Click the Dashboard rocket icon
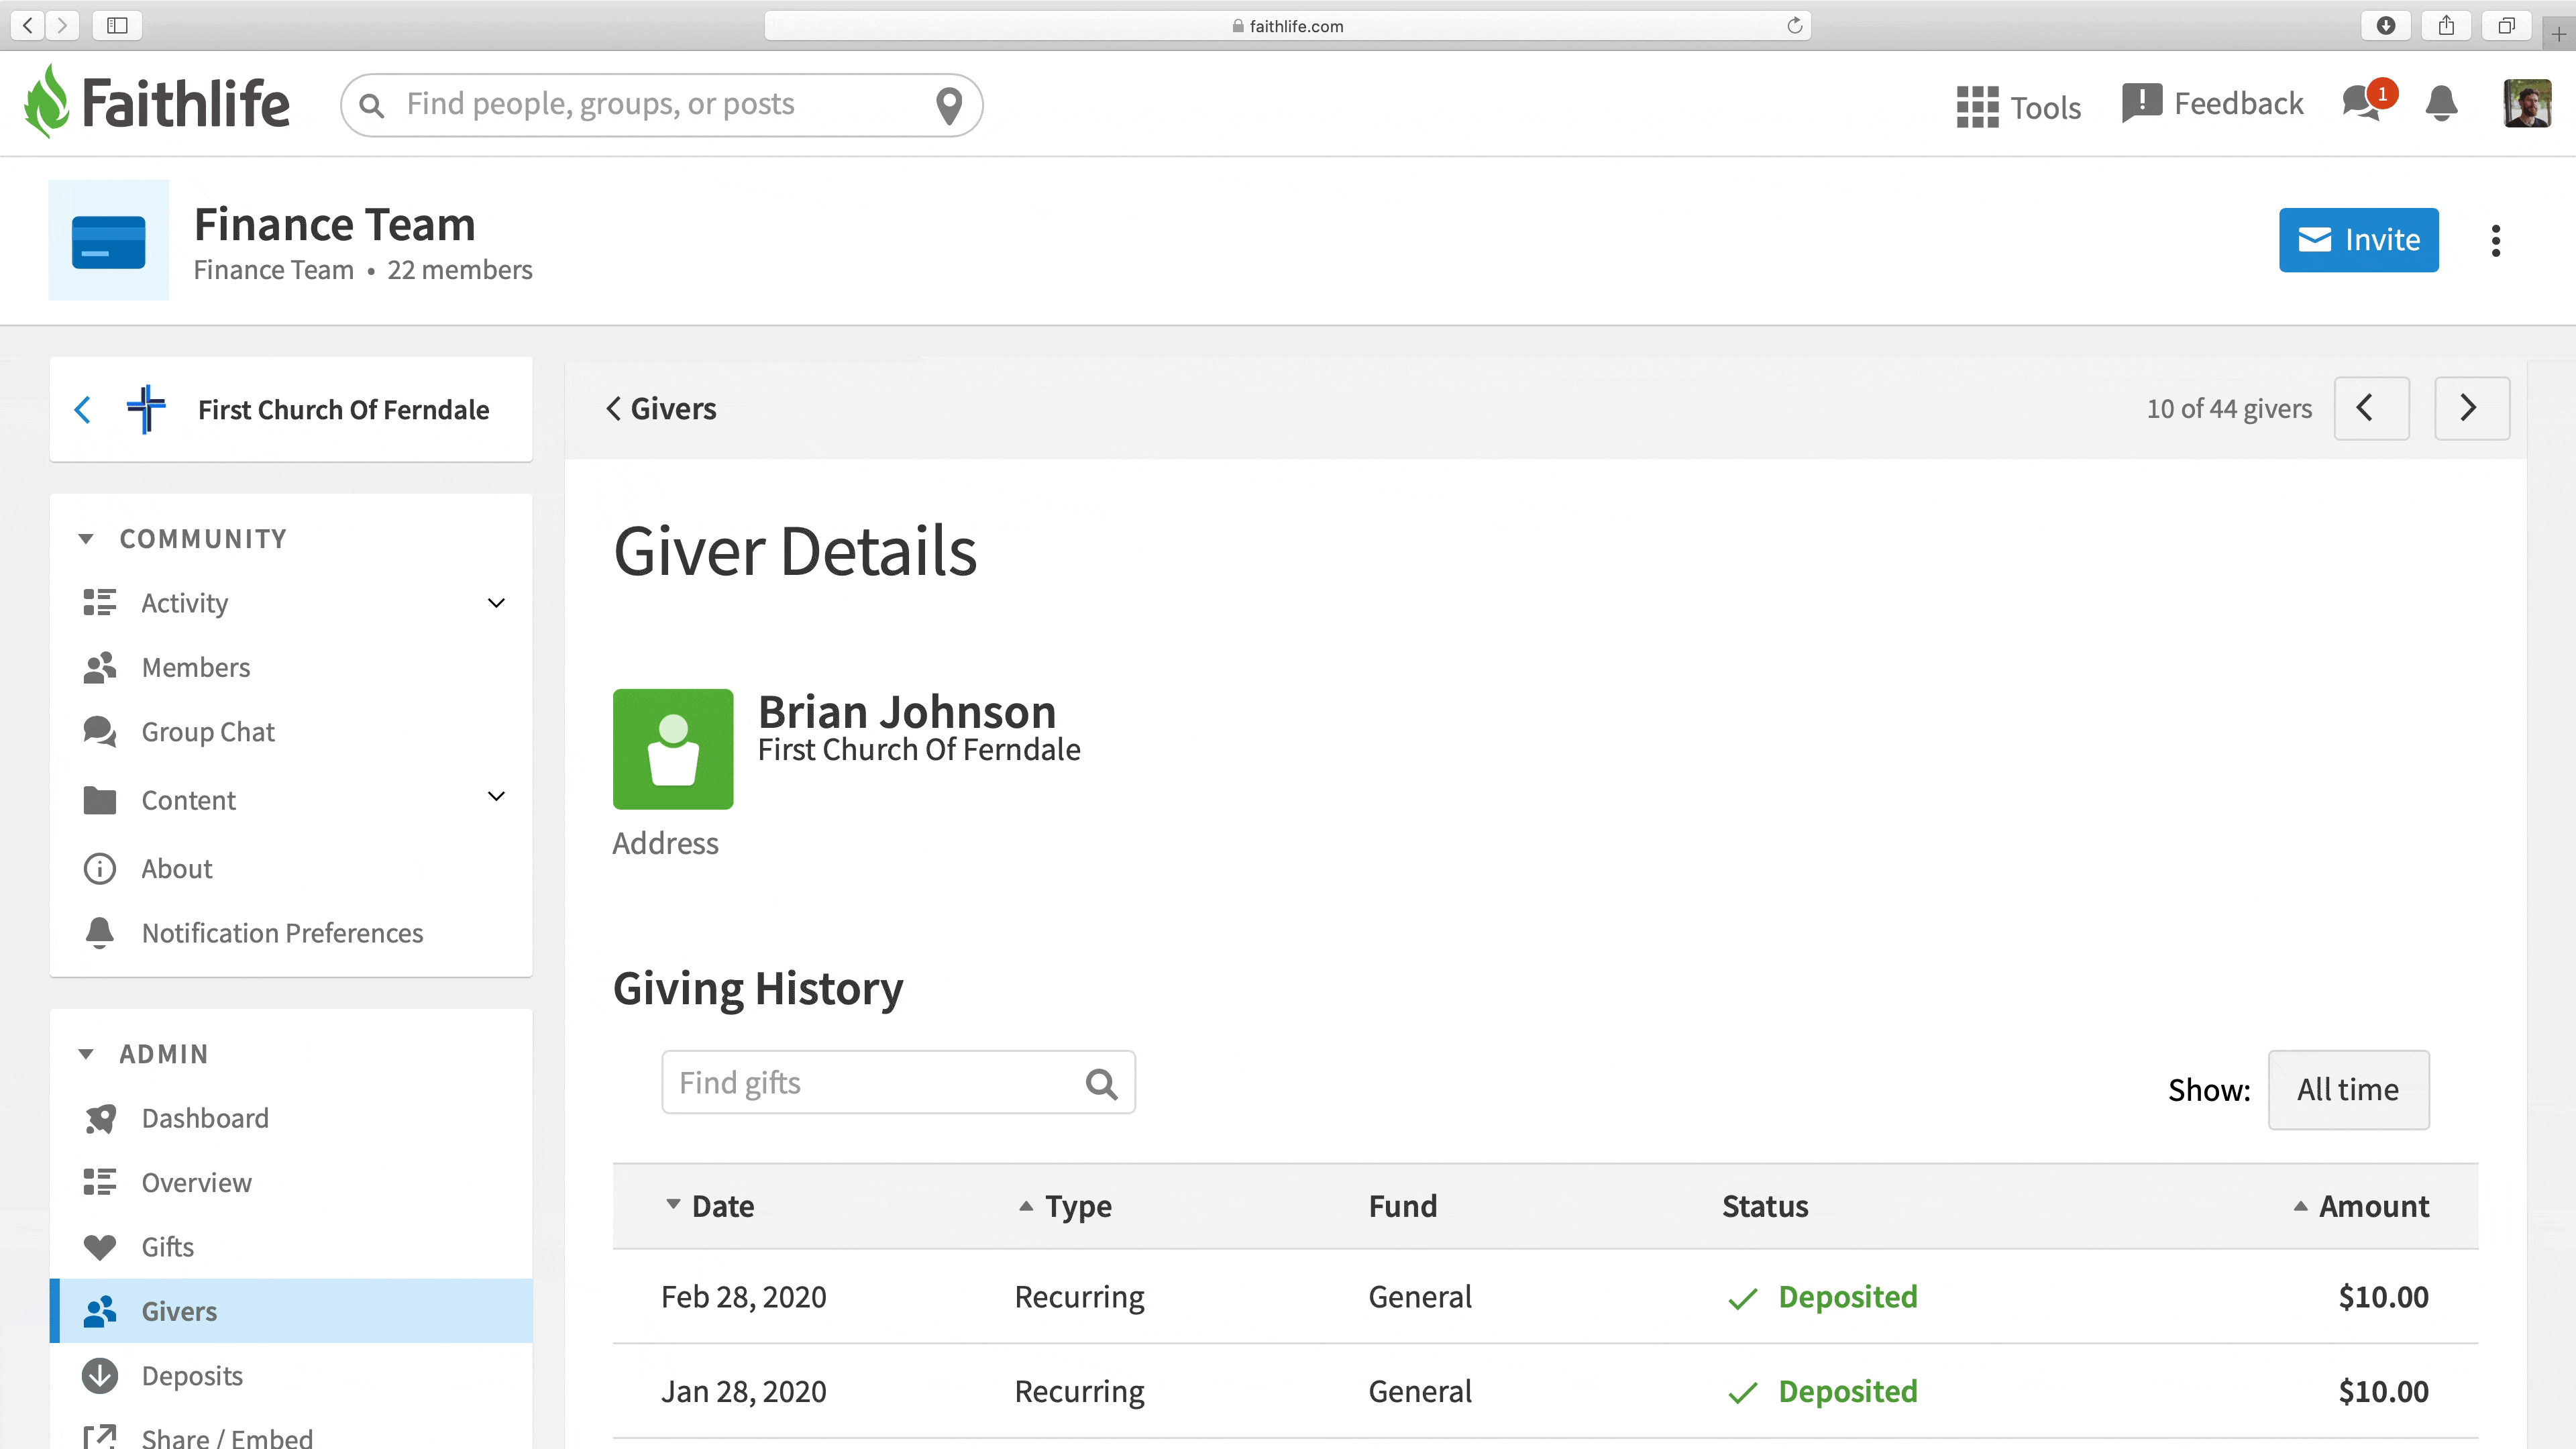The width and height of the screenshot is (2576, 1449). 99,1118
